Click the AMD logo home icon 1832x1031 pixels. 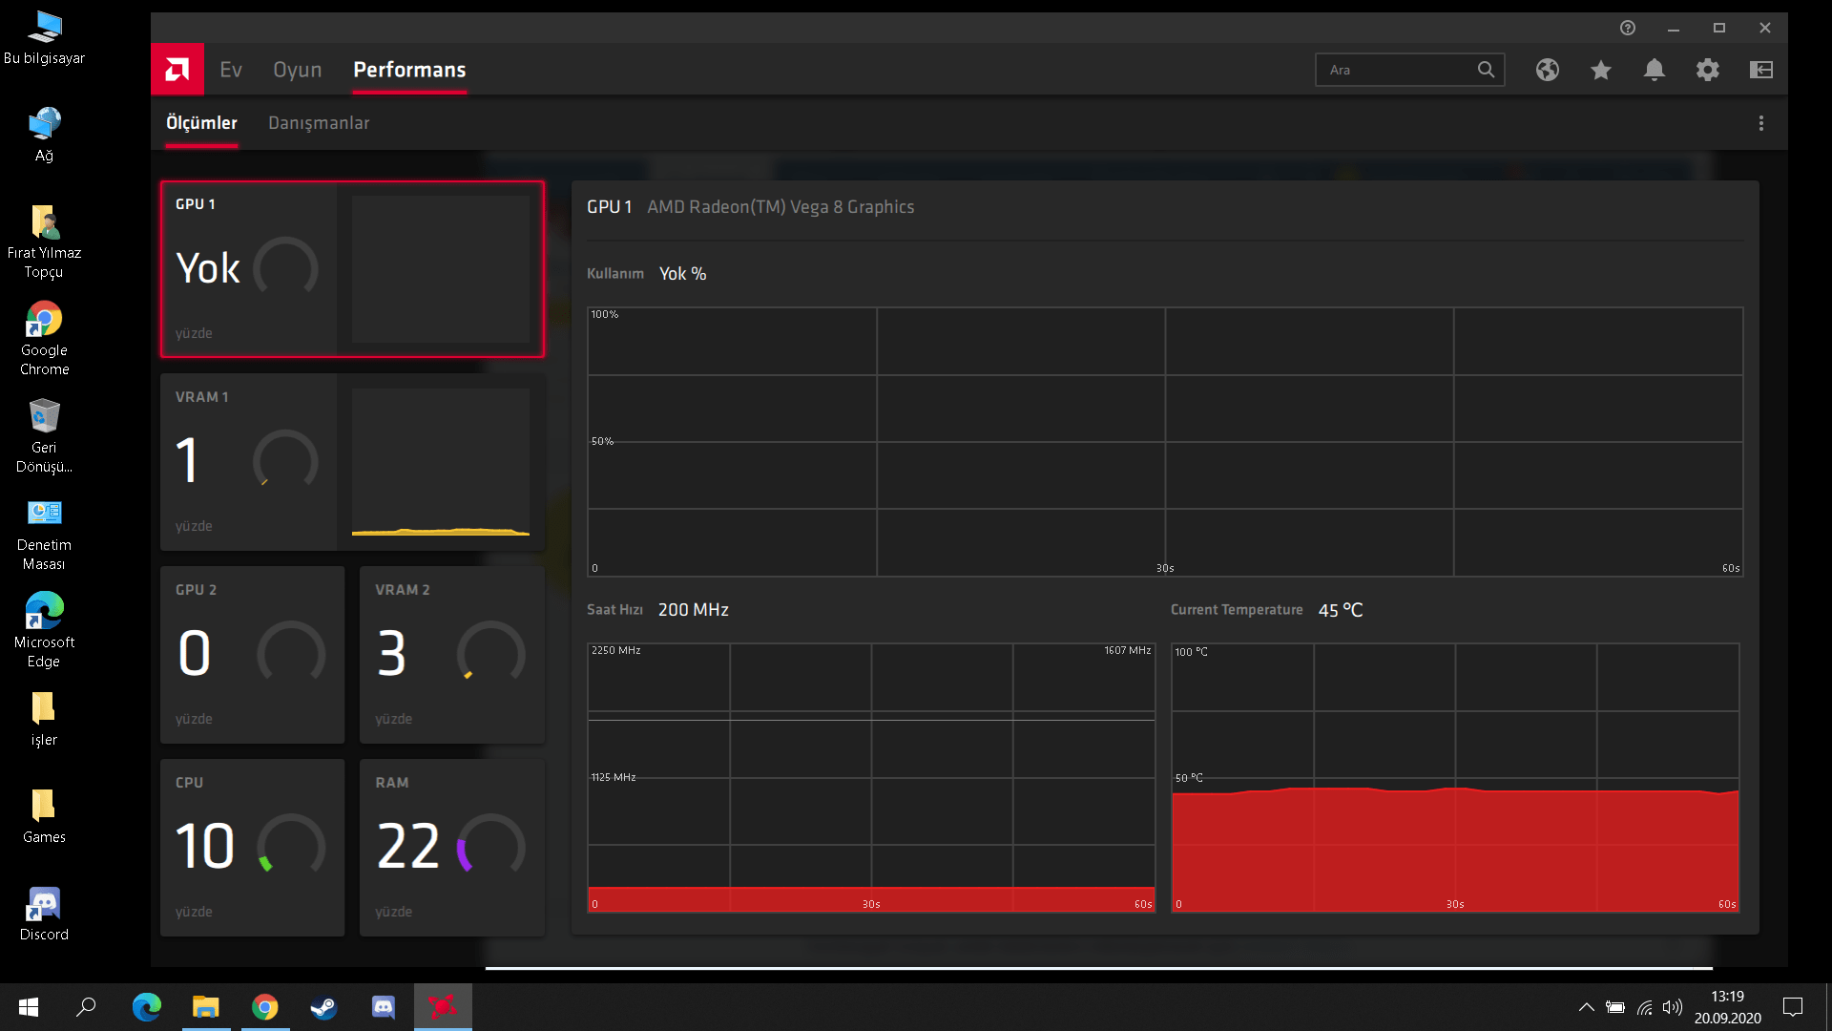point(177,70)
